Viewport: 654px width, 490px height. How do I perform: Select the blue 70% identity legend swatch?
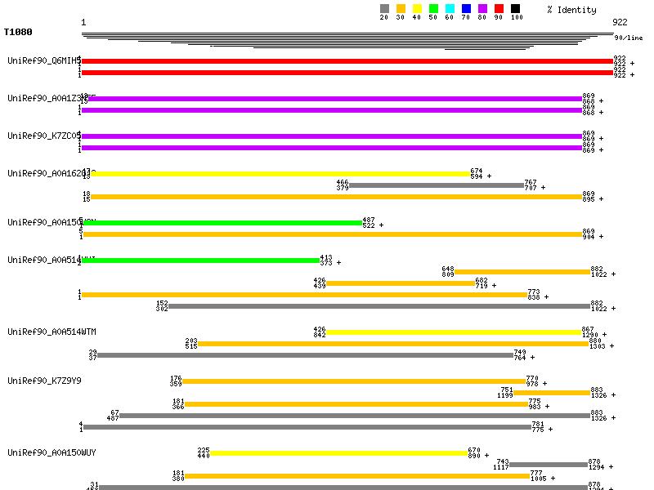(x=466, y=9)
